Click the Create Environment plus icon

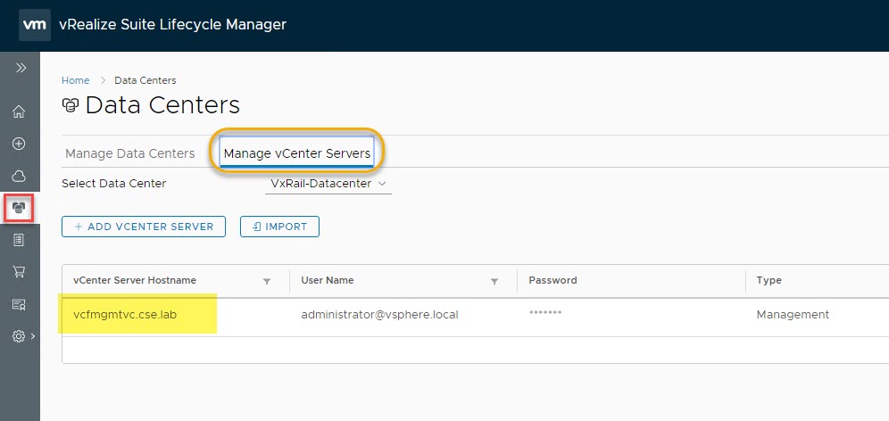pos(19,144)
